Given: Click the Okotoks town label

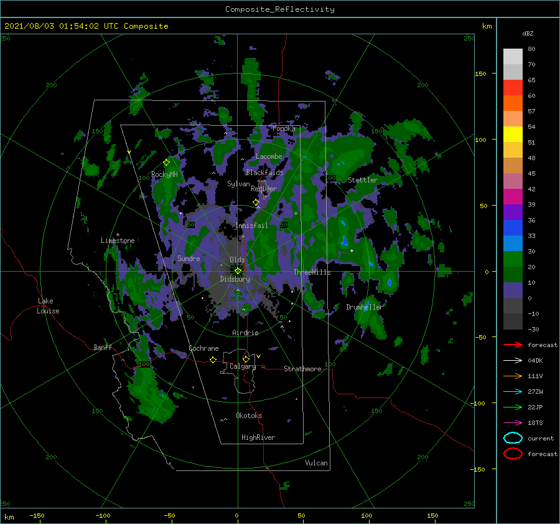Looking at the screenshot, I should [249, 416].
